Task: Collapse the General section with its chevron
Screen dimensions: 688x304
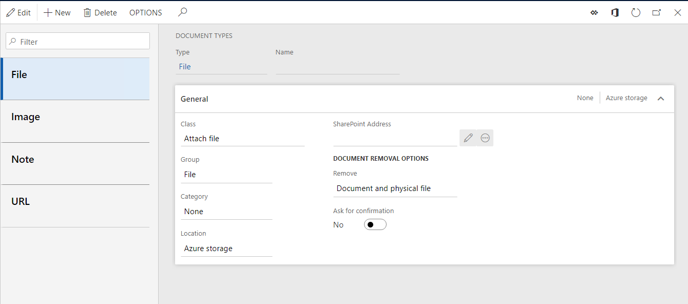Action: coord(661,98)
